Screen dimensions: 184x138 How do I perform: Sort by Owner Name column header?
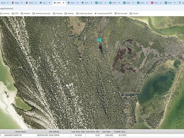[x=20, y=132]
